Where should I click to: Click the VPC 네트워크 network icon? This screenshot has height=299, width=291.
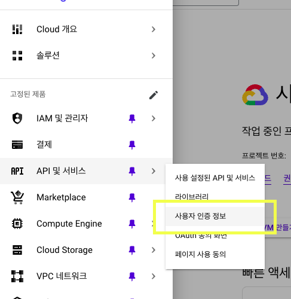pyautogui.click(x=17, y=276)
